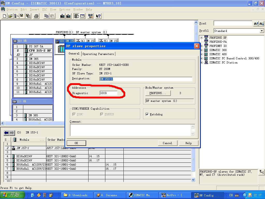Viewport: 265px width, 199px height.
Task: Click the PROFIBUS DP catalog network icon
Action: 206,37
